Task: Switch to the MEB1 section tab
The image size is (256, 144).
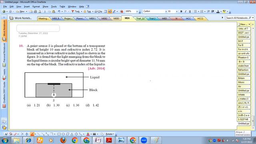Action: click(x=92, y=18)
